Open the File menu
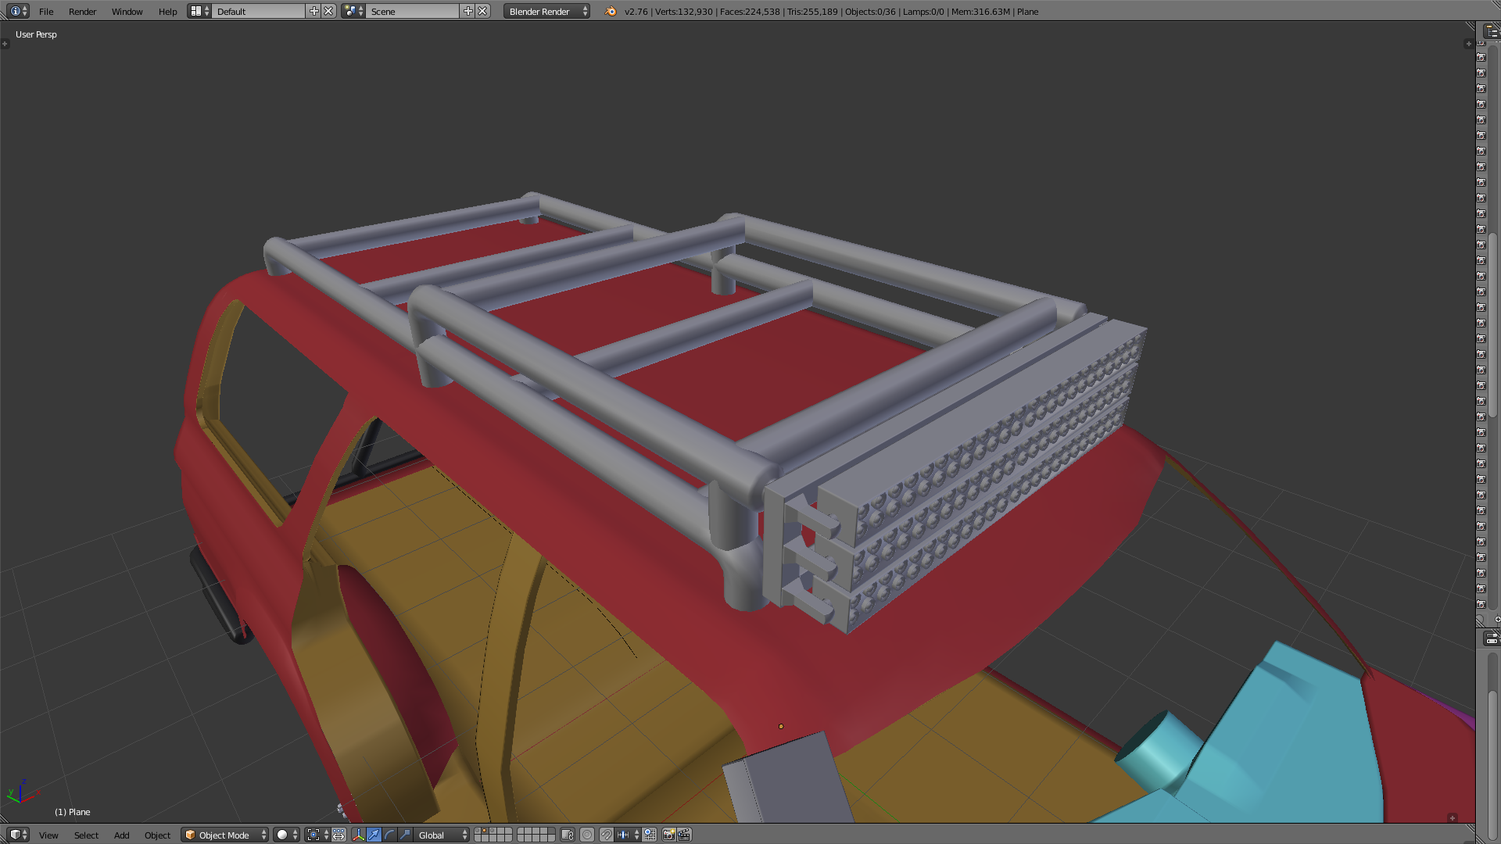Viewport: 1501px width, 844px height. pyautogui.click(x=46, y=11)
